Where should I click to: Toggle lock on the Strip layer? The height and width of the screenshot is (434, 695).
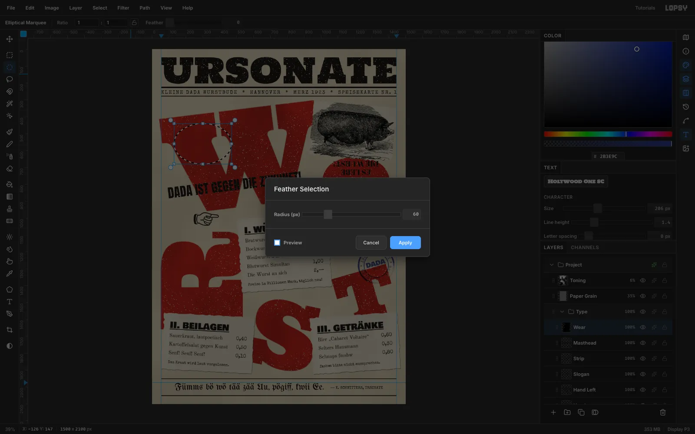(665, 358)
